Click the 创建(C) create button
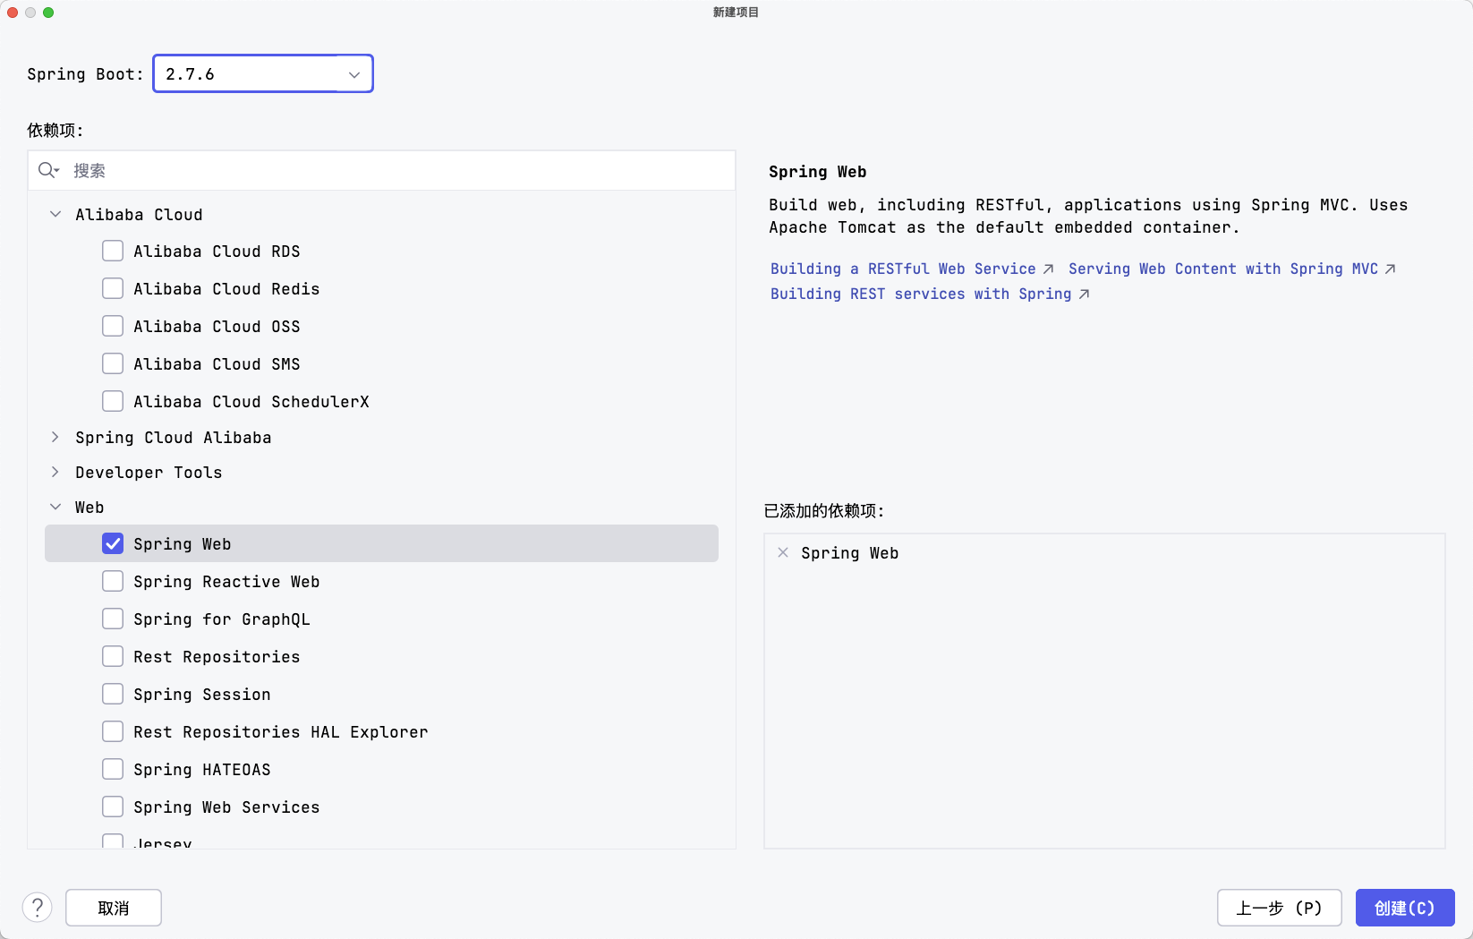This screenshot has height=939, width=1473. click(1405, 908)
